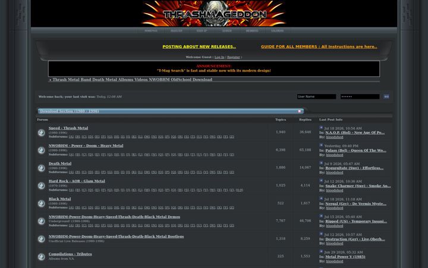Screen dimensions: 428x268
Task: Open the Black Metal Bootlegs forum link
Action: 116,236
